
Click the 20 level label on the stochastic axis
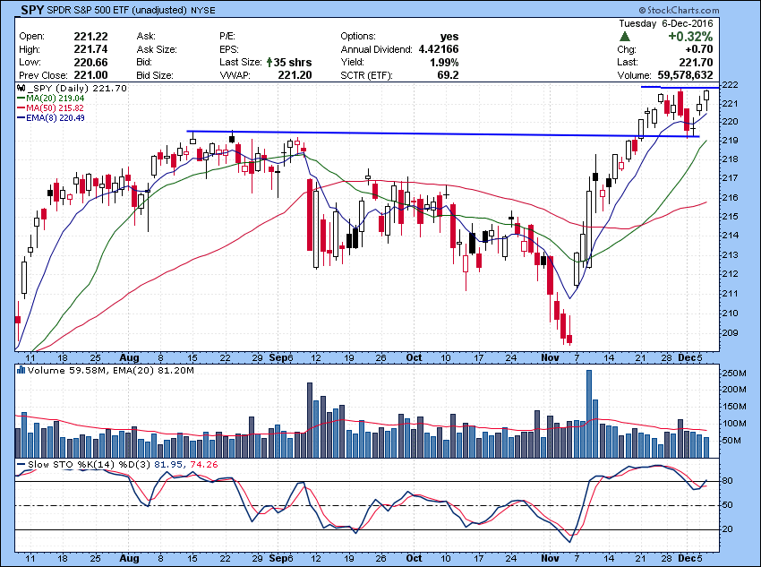click(728, 529)
